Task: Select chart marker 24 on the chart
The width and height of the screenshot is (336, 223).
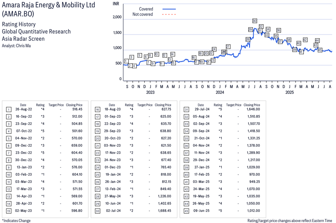Action: click(x=214, y=49)
